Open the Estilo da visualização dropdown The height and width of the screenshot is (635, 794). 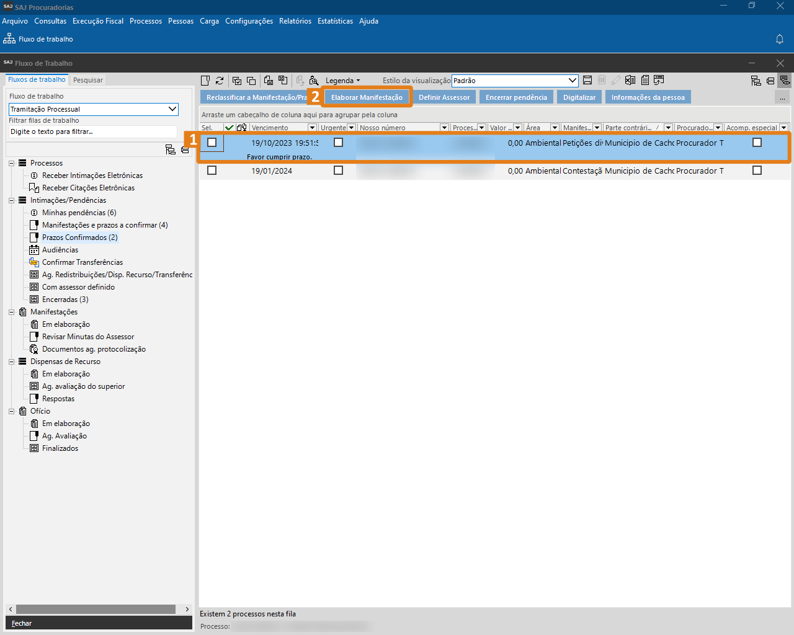(572, 81)
